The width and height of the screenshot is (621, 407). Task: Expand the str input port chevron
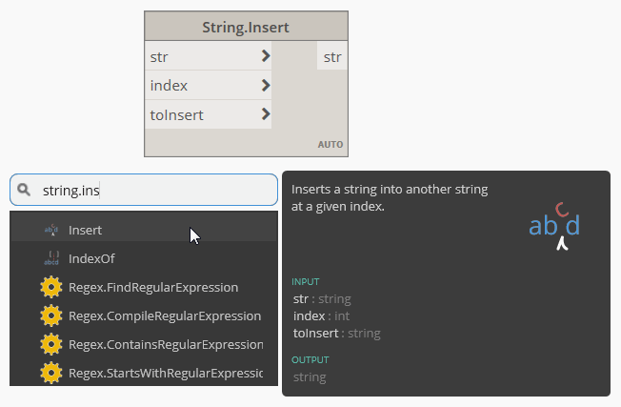pyautogui.click(x=265, y=56)
